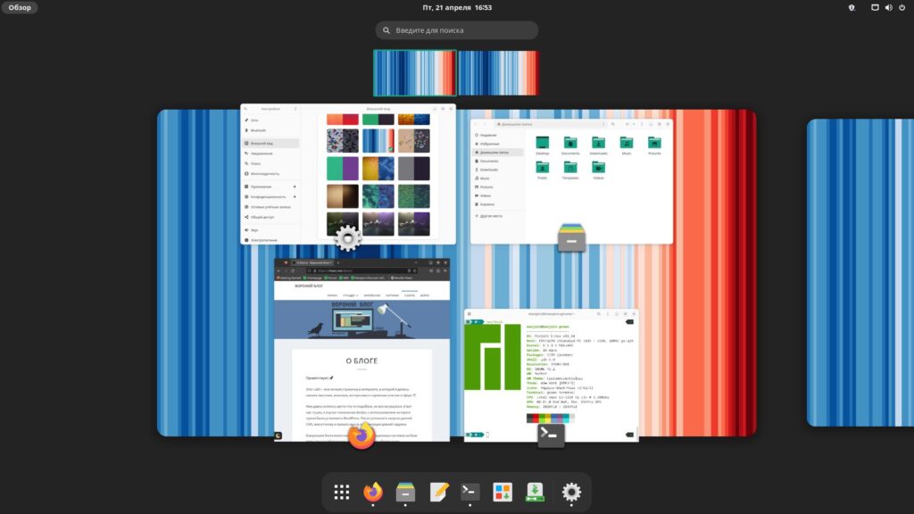Screen dimensions: 914x514
Task: Focus the "Введите для поиска" search field
Action: coord(457,30)
